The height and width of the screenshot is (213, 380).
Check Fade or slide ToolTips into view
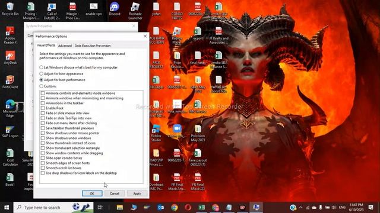pyautogui.click(x=43, y=118)
